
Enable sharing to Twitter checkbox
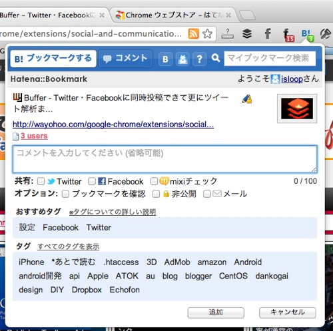(41, 181)
